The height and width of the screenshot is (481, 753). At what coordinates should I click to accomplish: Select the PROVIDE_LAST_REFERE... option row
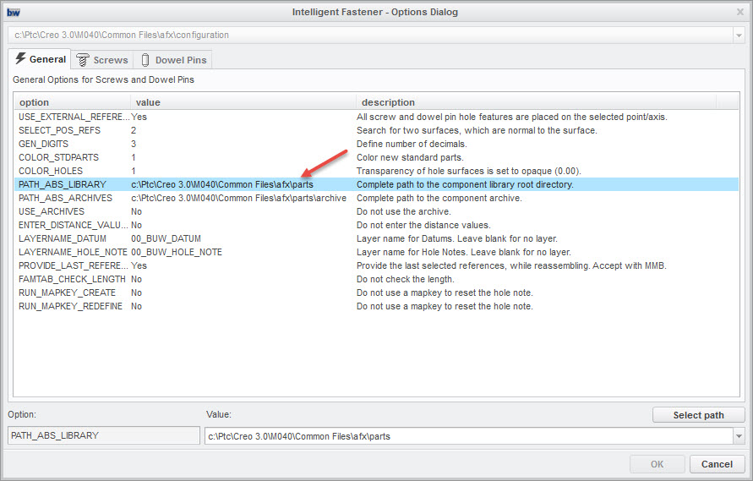377,265
